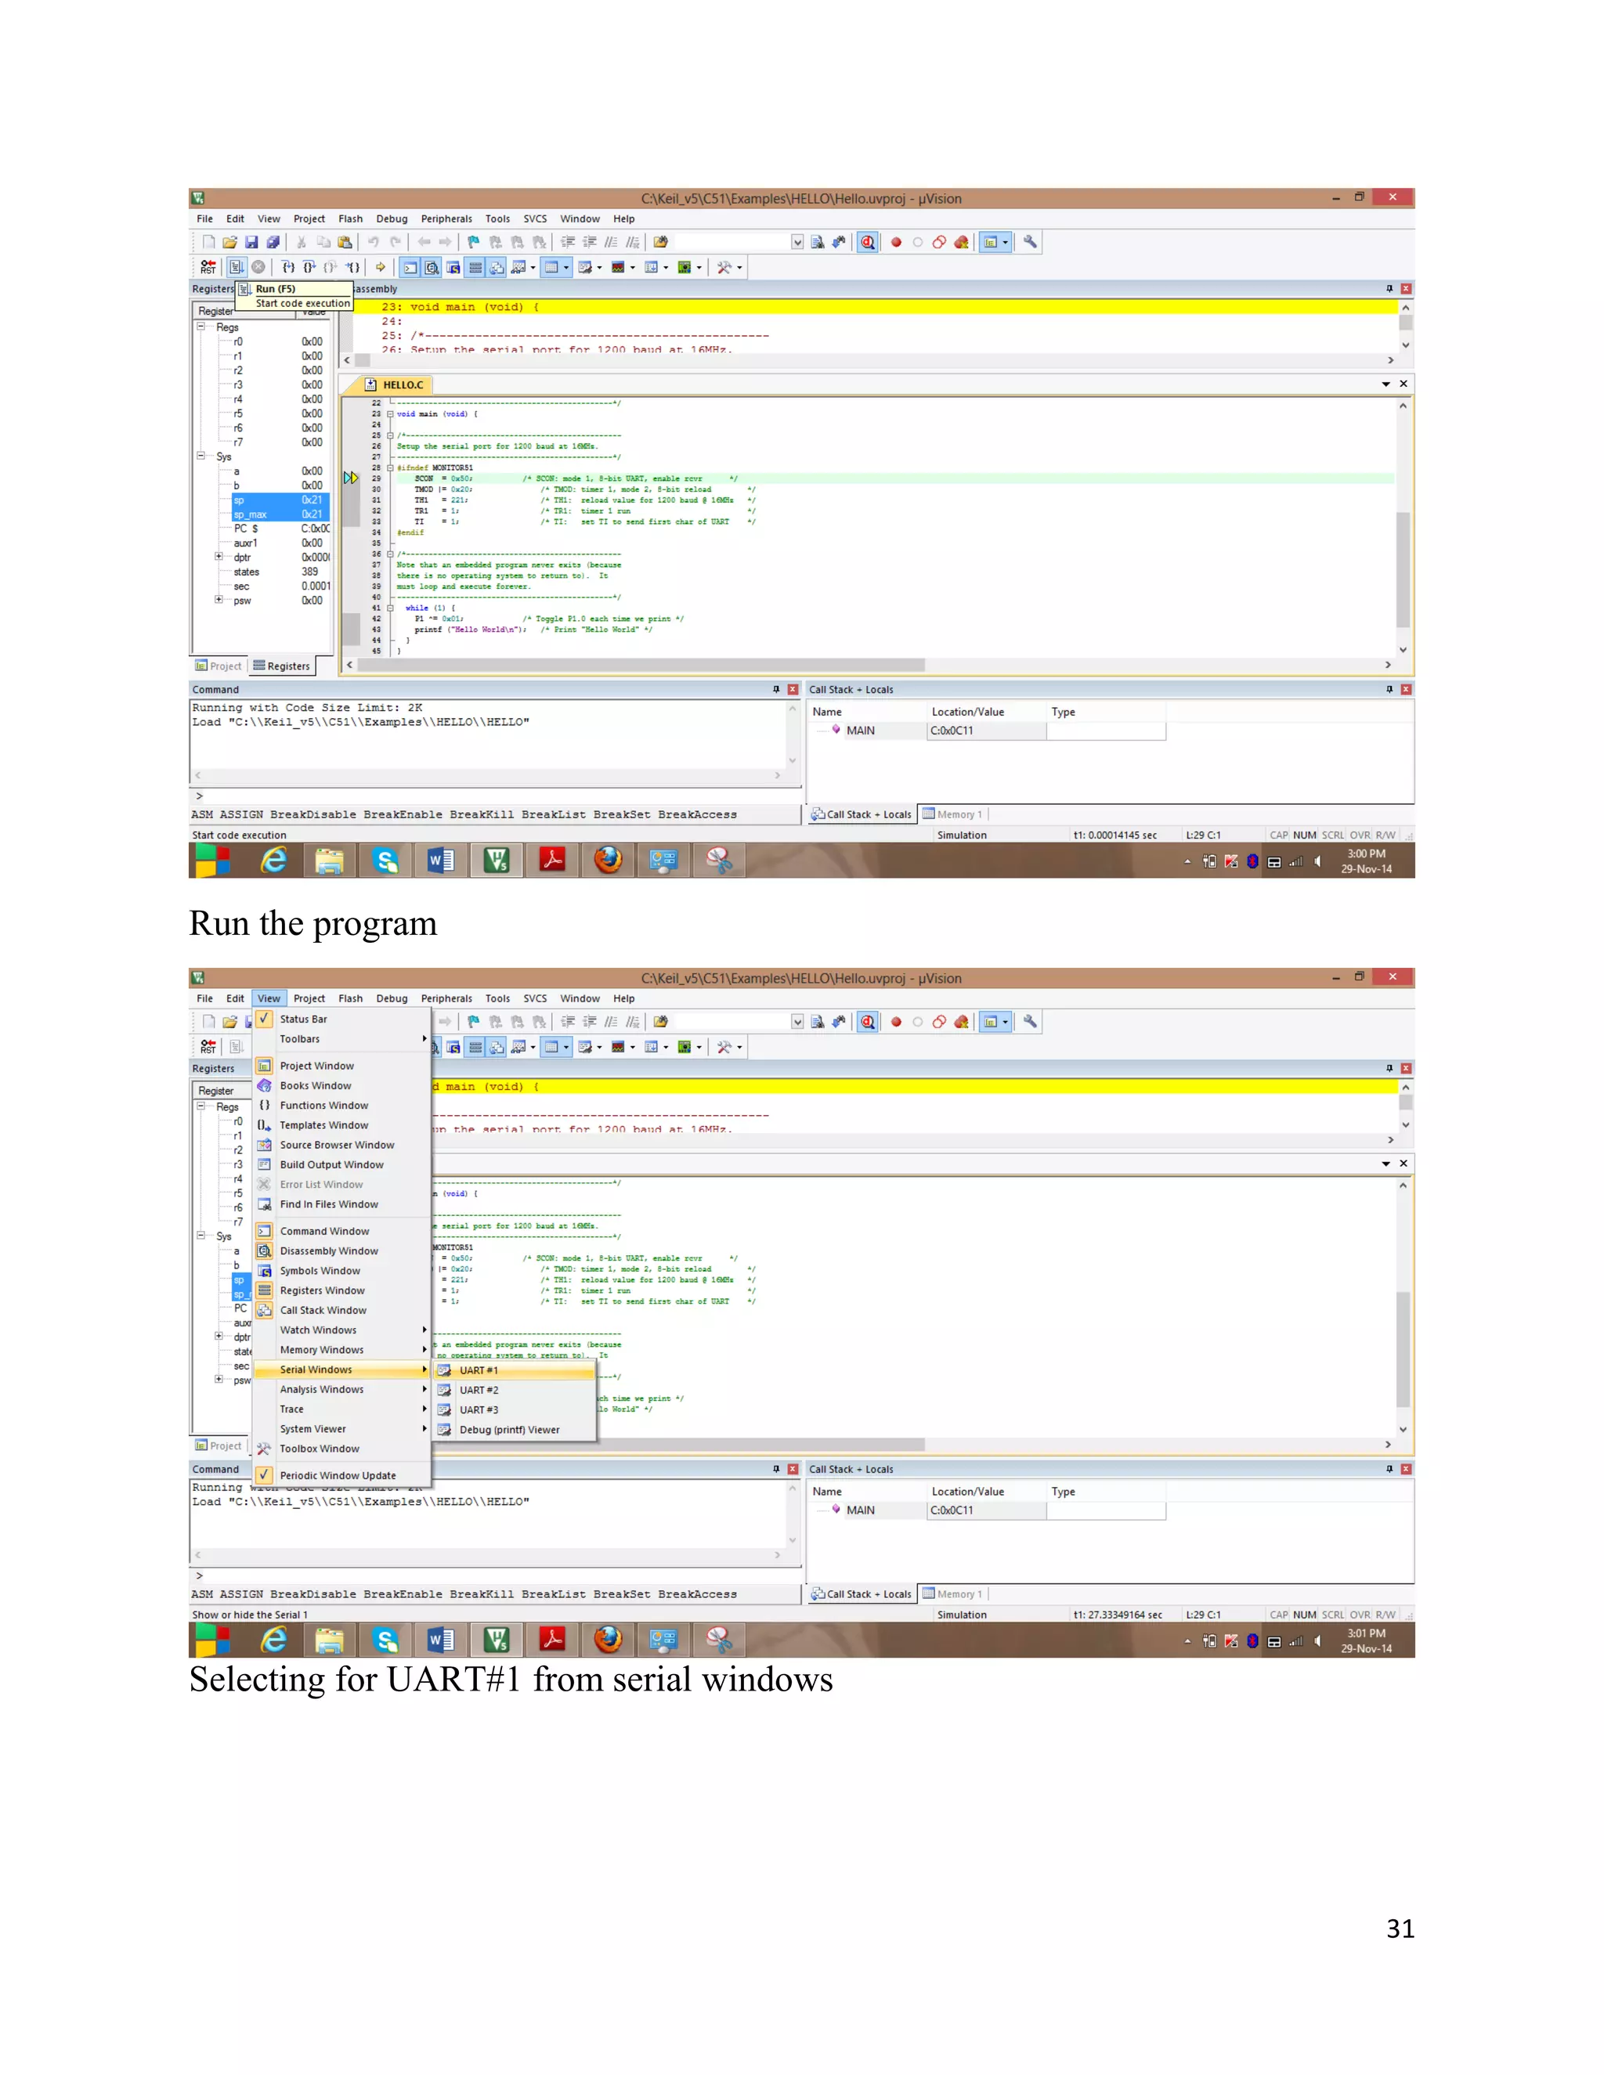Open find combo box dropdown arrow, Run-tooltip screenshot
The image size is (1604, 2075).
click(x=797, y=242)
